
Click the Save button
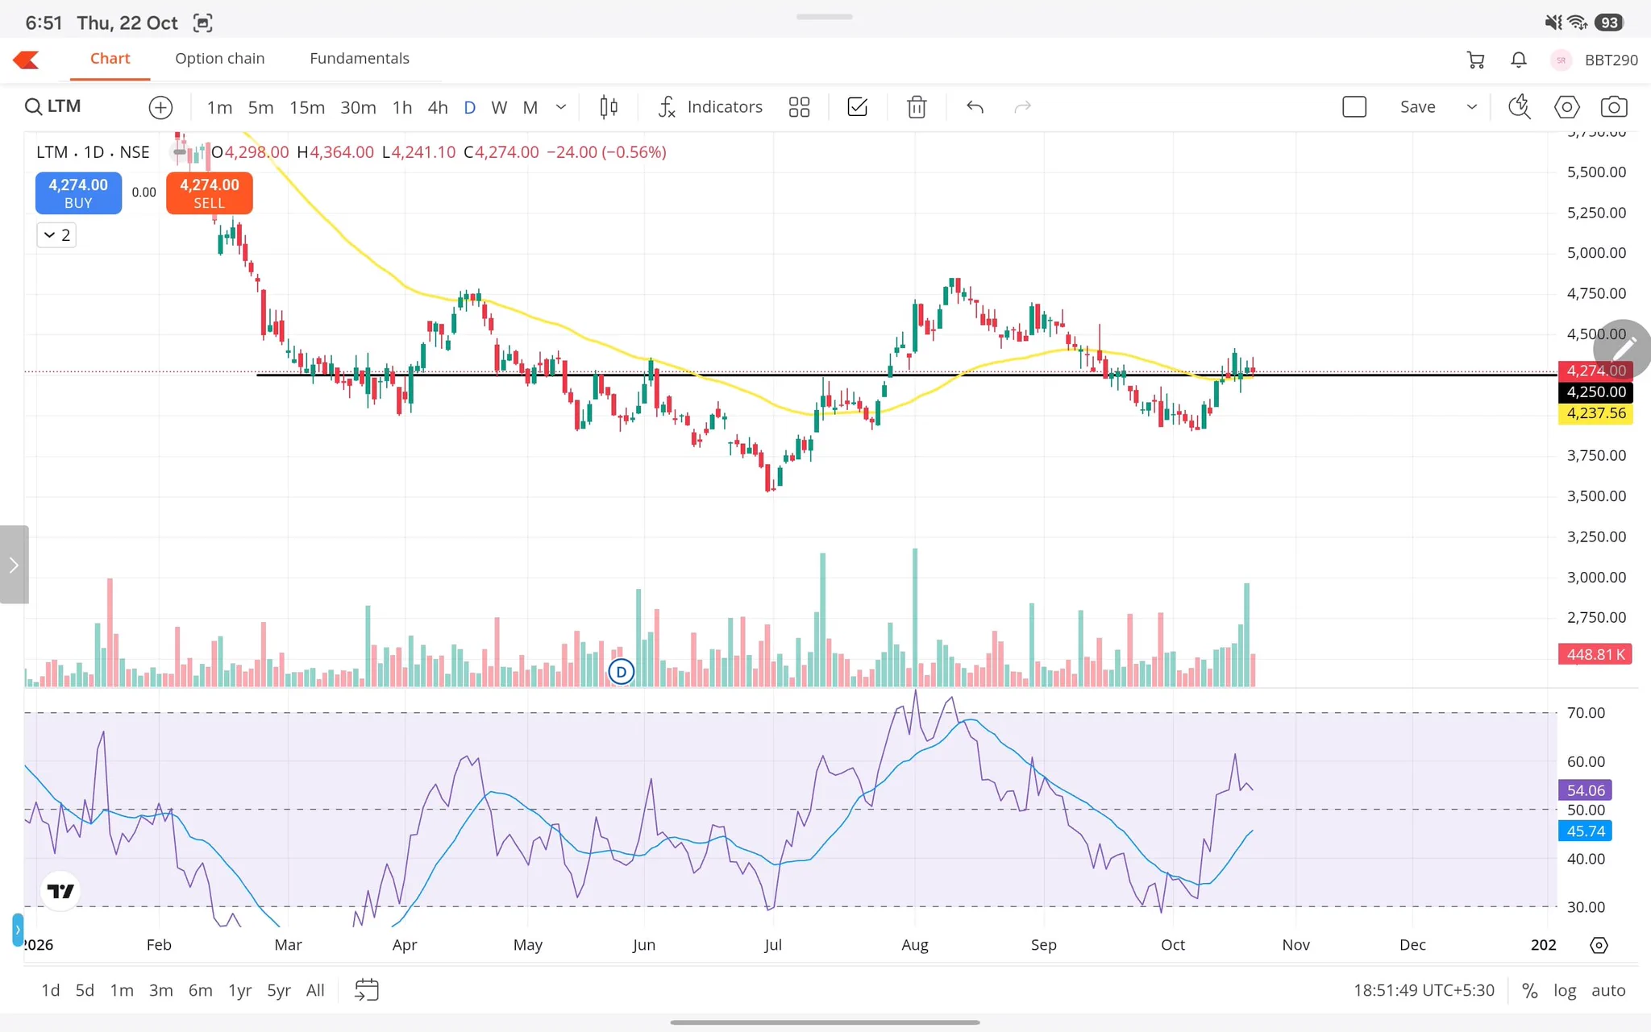tap(1417, 107)
